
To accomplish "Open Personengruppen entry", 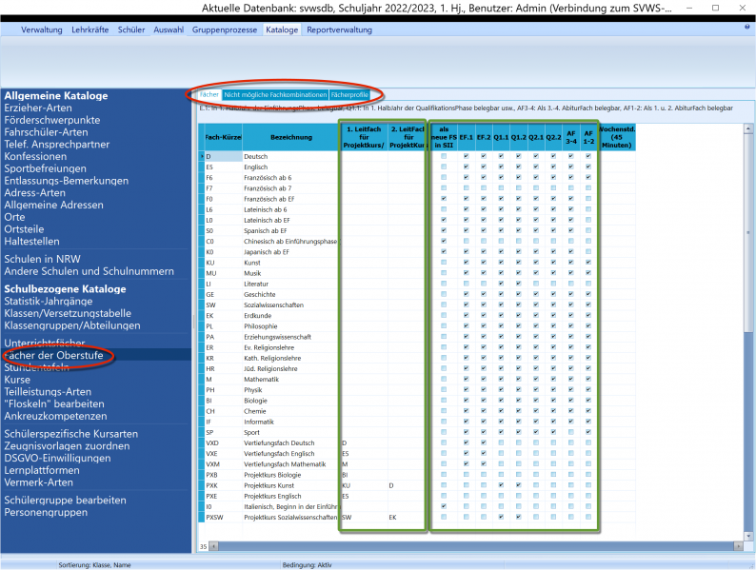I will [46, 512].
